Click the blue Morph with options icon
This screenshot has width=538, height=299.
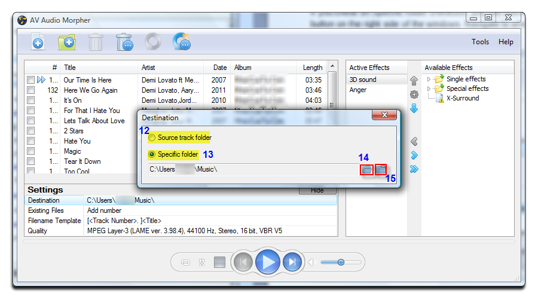coord(182,41)
